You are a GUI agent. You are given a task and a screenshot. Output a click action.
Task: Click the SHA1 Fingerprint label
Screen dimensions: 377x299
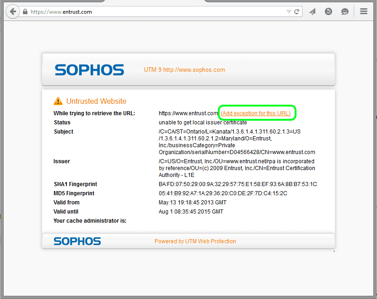point(75,184)
